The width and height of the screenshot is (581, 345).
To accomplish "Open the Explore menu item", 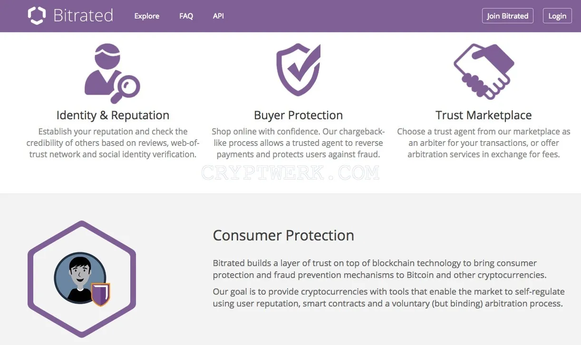I will coord(147,16).
